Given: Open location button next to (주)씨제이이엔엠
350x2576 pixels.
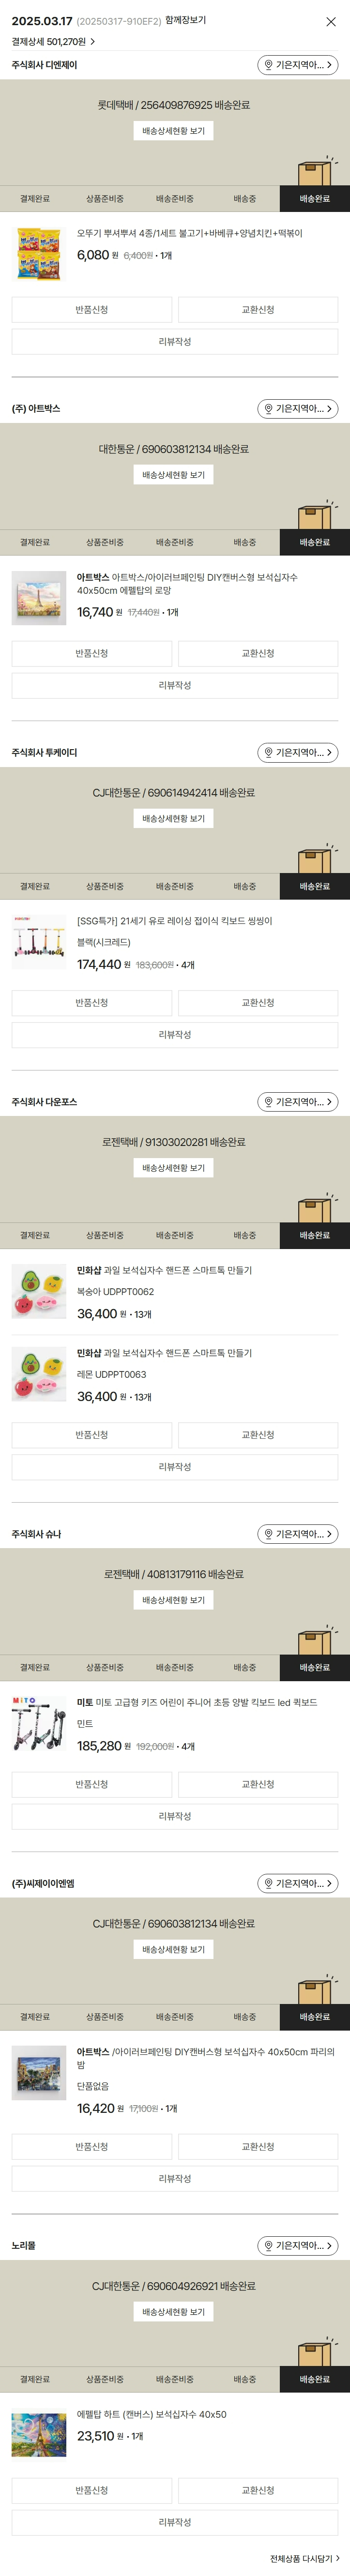Looking at the screenshot, I should [297, 1884].
